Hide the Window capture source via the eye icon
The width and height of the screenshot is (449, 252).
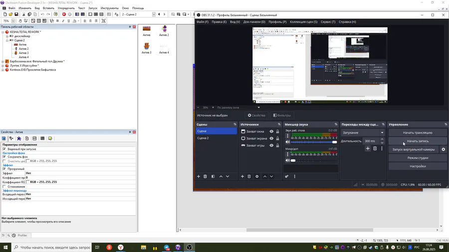tap(271, 131)
